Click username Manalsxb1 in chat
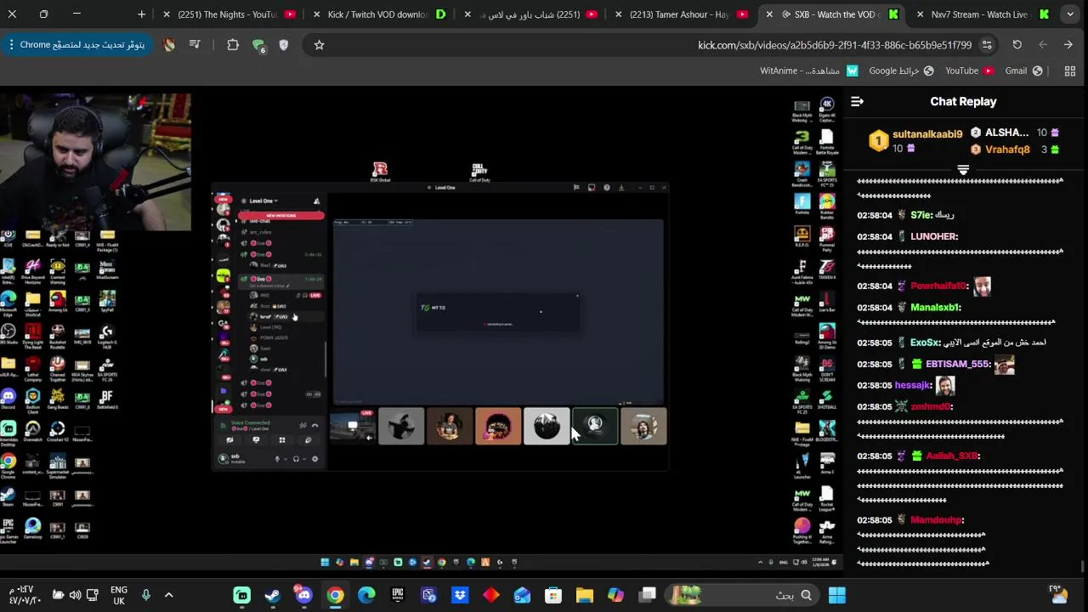Image resolution: width=1088 pixels, height=612 pixels. (x=935, y=308)
